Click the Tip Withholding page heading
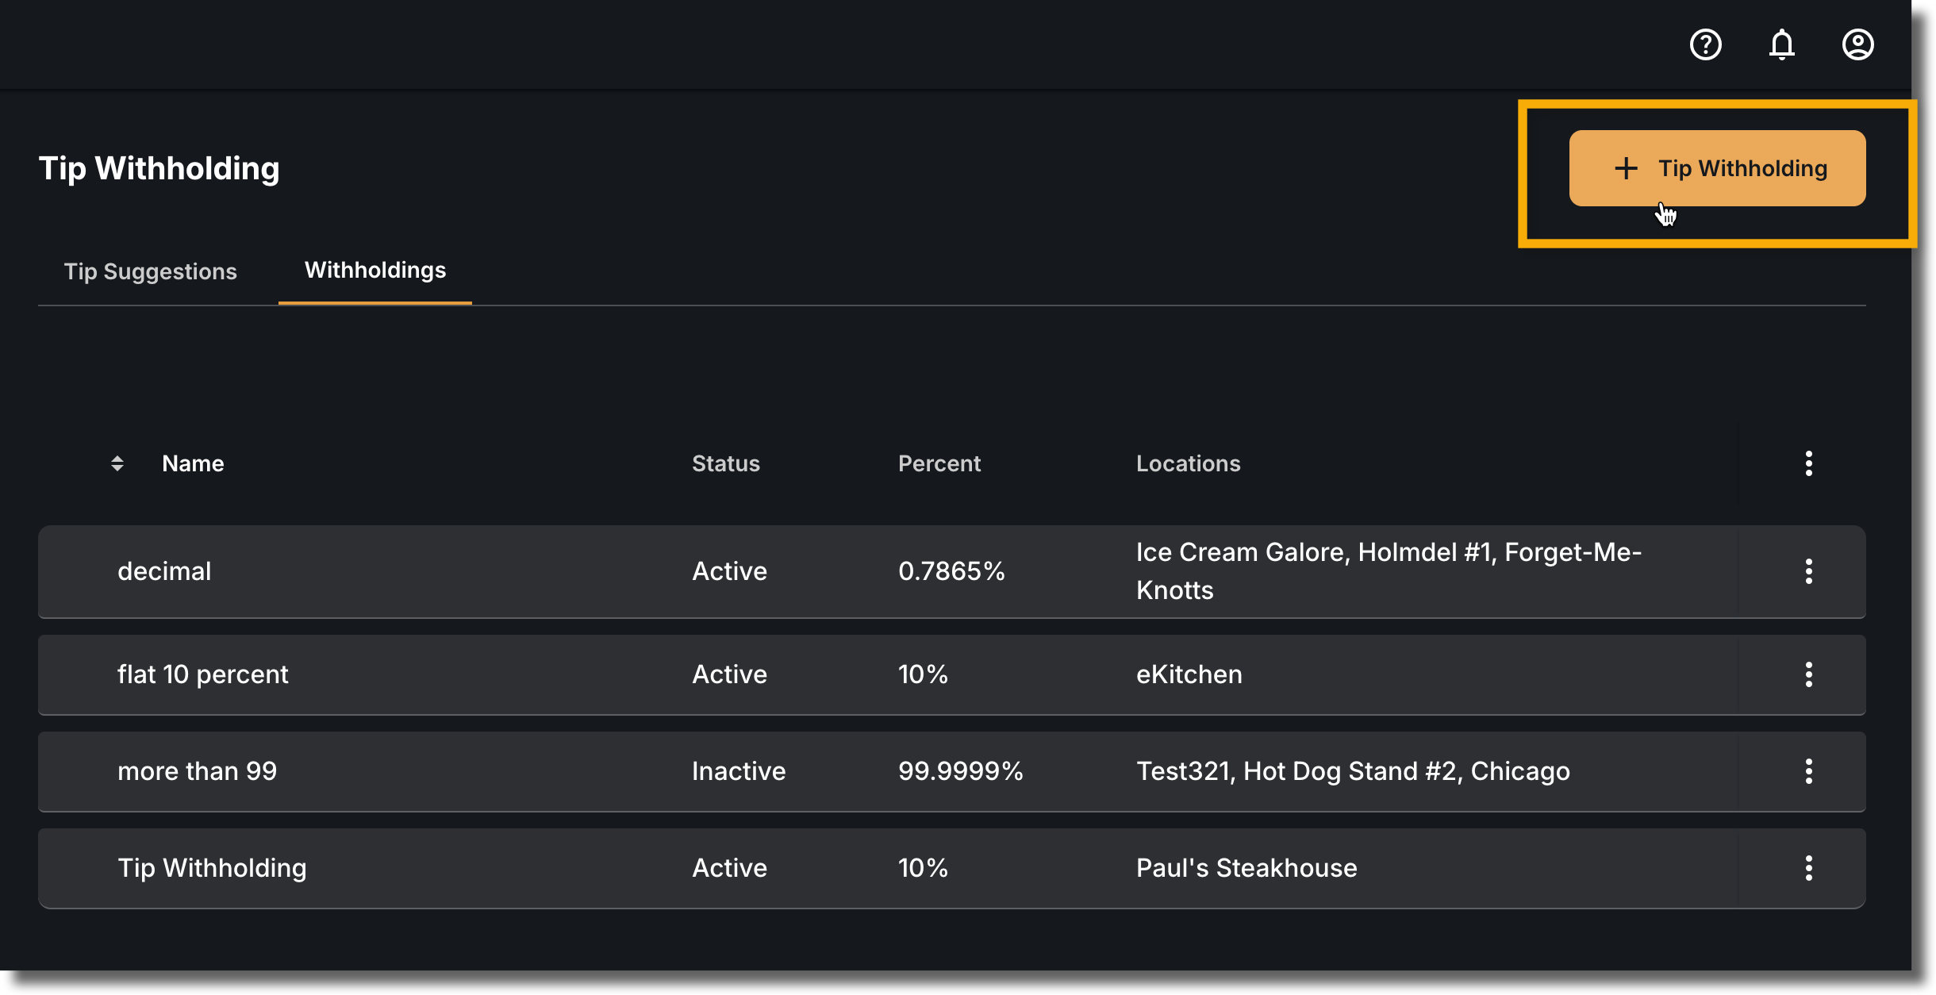1936x995 pixels. pyautogui.click(x=159, y=168)
